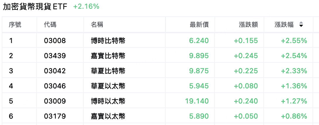Viewport: 319px width, 125px height.
Task: Click the 19.140 latest price cell
Action: (197, 101)
